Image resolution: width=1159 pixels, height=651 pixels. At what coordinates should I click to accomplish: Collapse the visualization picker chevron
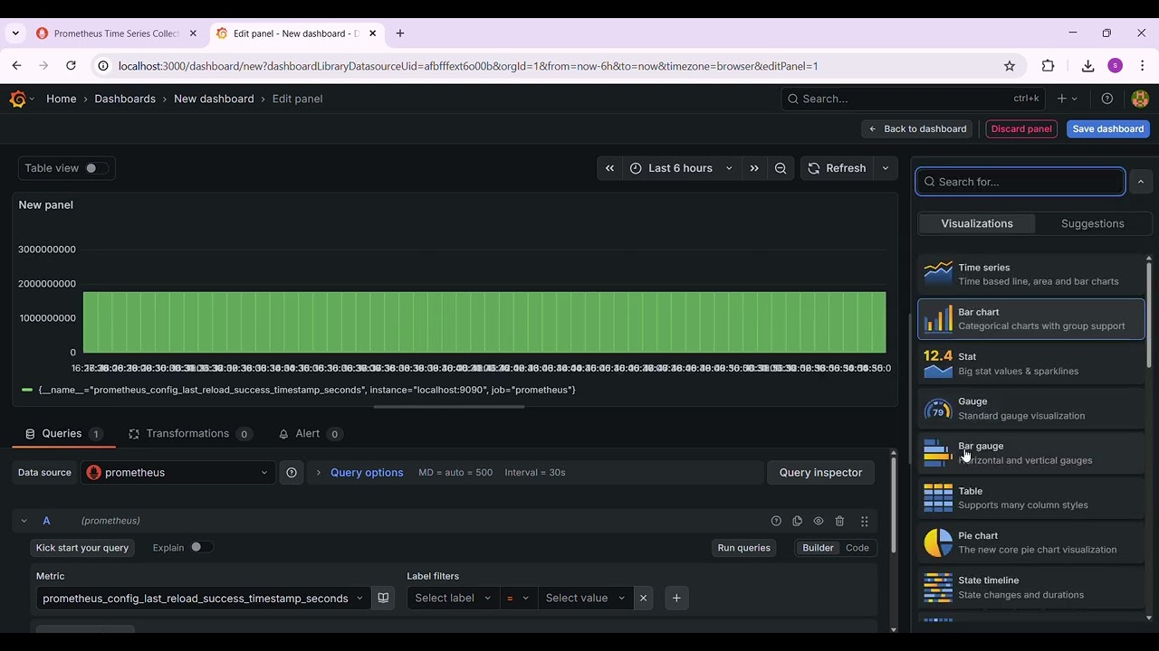click(x=1141, y=182)
